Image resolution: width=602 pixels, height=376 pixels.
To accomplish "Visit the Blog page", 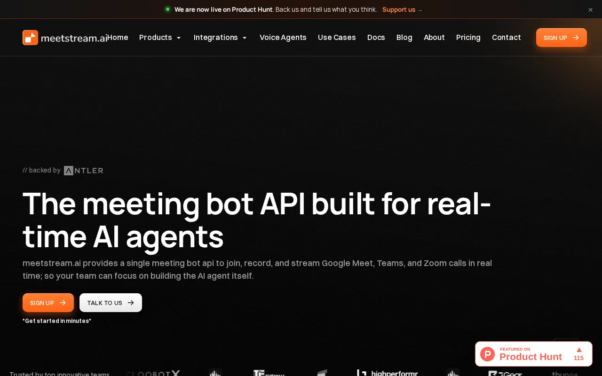I will (404, 38).
